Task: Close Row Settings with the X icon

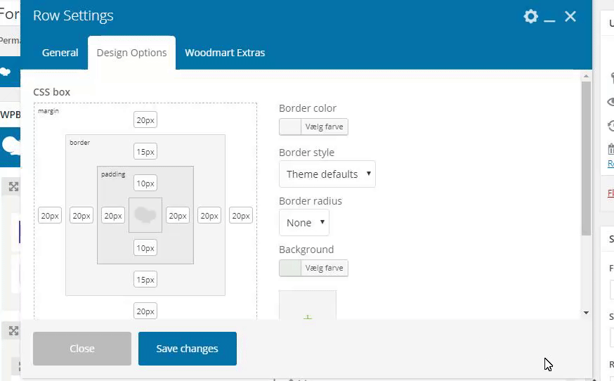Action: [x=570, y=16]
